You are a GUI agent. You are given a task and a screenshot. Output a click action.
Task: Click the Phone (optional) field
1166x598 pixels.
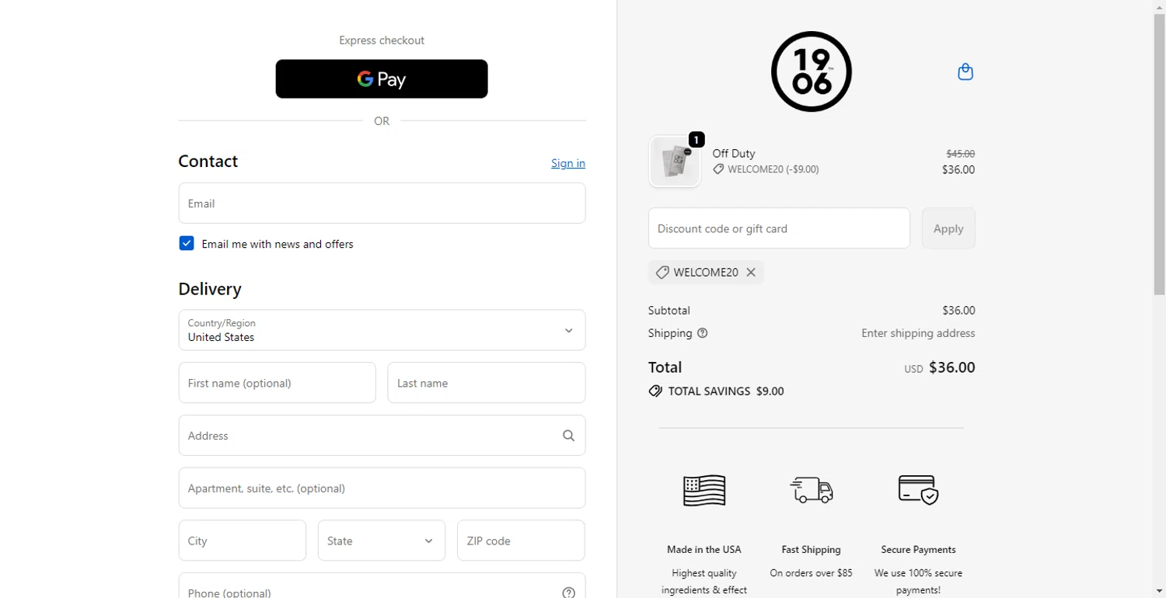point(382,586)
